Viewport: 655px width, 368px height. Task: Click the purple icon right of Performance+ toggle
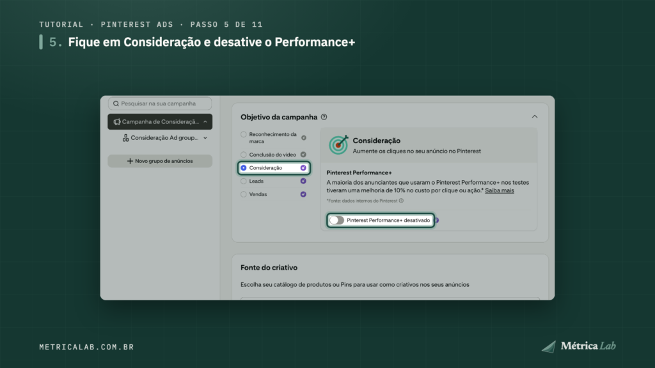point(437,220)
